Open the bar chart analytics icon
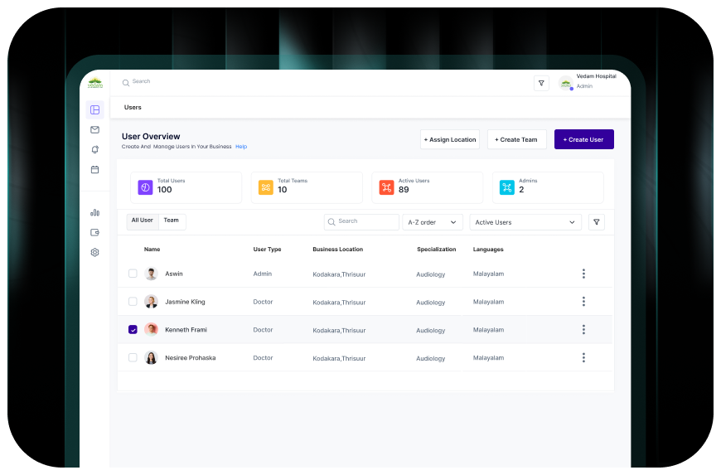 click(x=94, y=212)
